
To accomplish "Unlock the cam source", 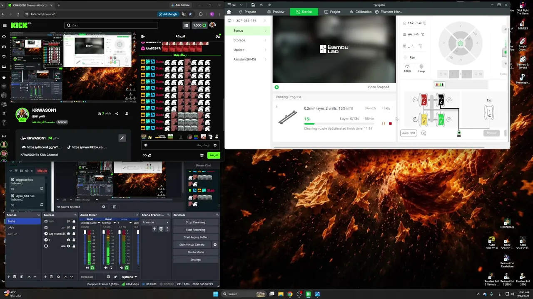I will pos(74,221).
